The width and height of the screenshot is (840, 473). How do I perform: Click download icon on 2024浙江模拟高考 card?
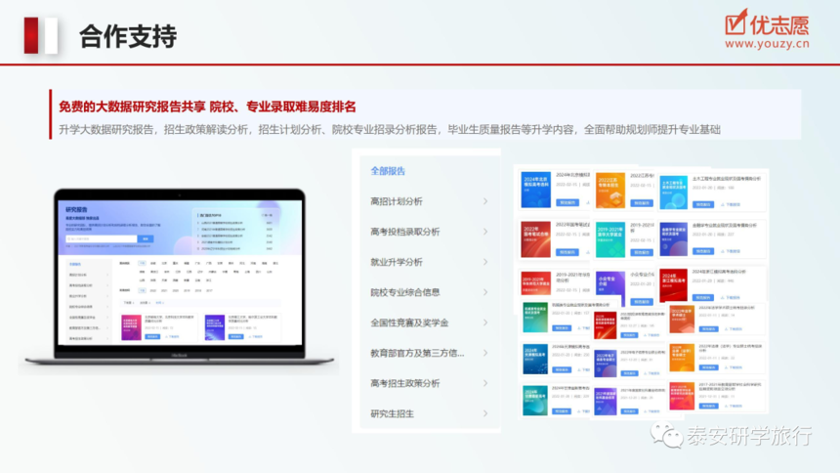pos(723,297)
